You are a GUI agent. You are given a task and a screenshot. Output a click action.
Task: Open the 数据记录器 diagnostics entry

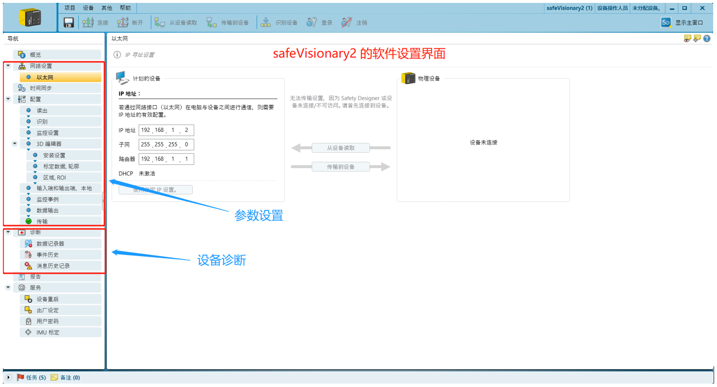[60, 244]
